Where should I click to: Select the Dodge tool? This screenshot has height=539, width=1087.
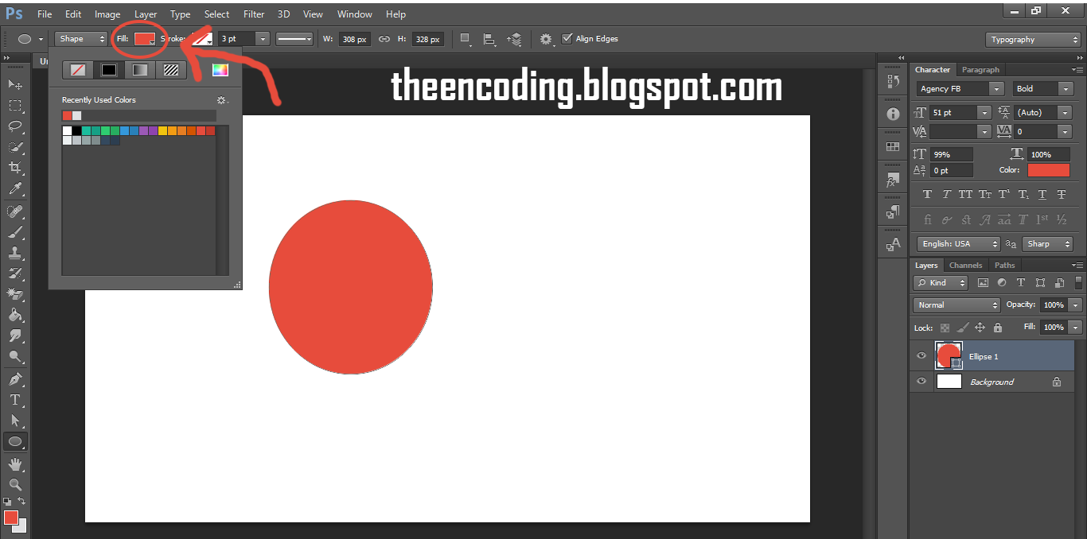[15, 356]
